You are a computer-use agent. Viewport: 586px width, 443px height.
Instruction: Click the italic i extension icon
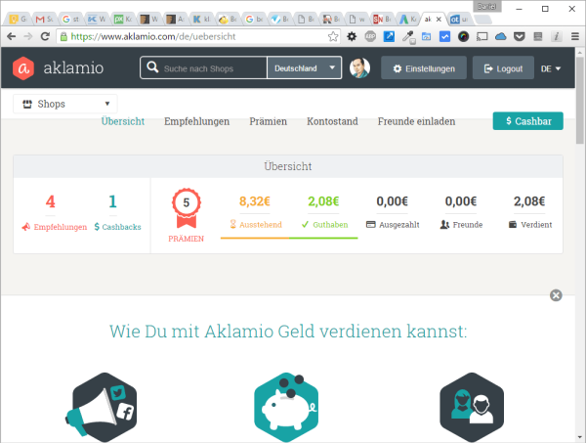tap(556, 36)
